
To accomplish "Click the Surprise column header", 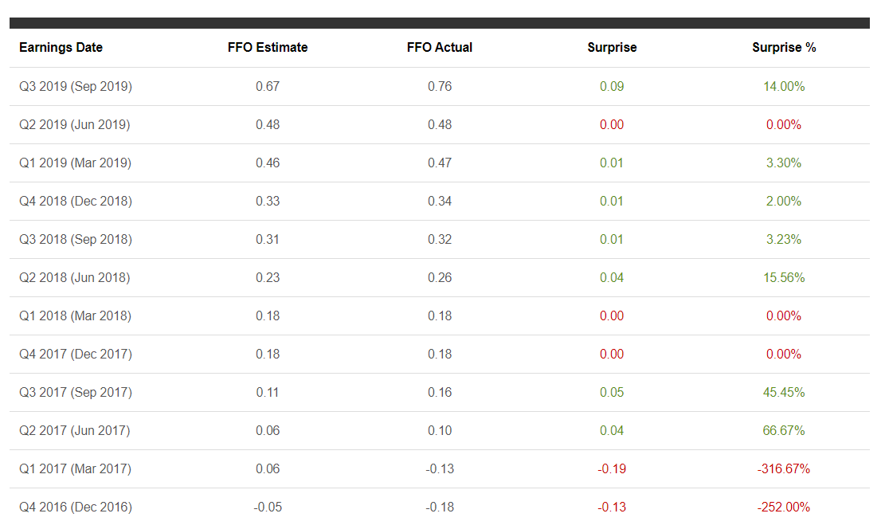I will [x=612, y=48].
